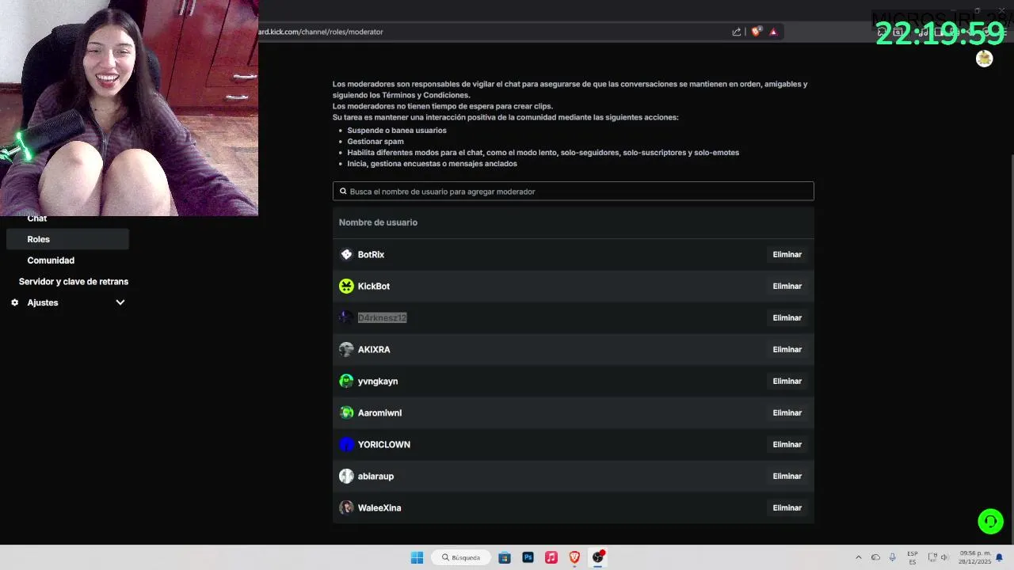
Task: Click the Windows taskbar search box
Action: pyautogui.click(x=461, y=557)
